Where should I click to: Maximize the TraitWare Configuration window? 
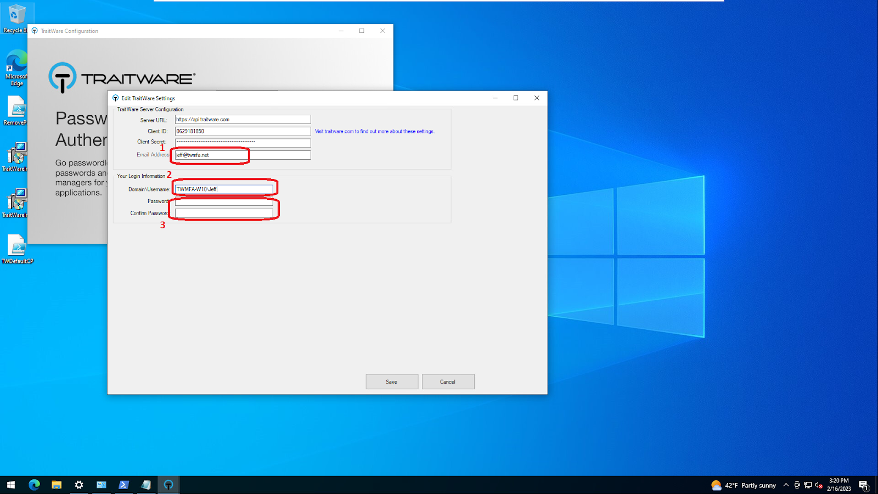[362, 31]
